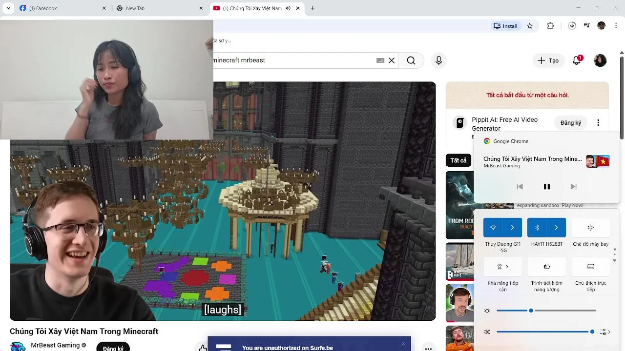Click the MrBeast Gaming channel avatar
This screenshot has height=351, width=625.
(x=18, y=347)
